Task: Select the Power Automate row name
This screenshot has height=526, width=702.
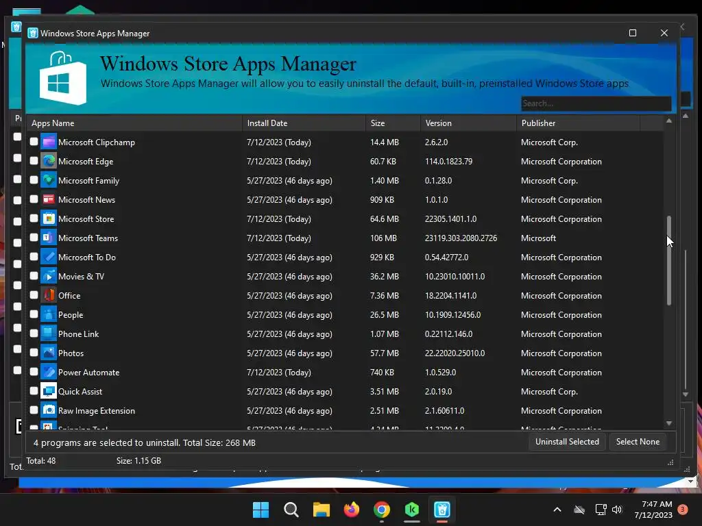Action: (88, 373)
